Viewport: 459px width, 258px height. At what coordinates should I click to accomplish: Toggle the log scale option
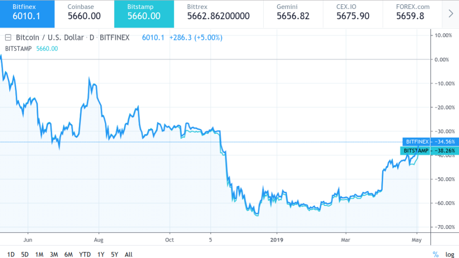[450, 254]
